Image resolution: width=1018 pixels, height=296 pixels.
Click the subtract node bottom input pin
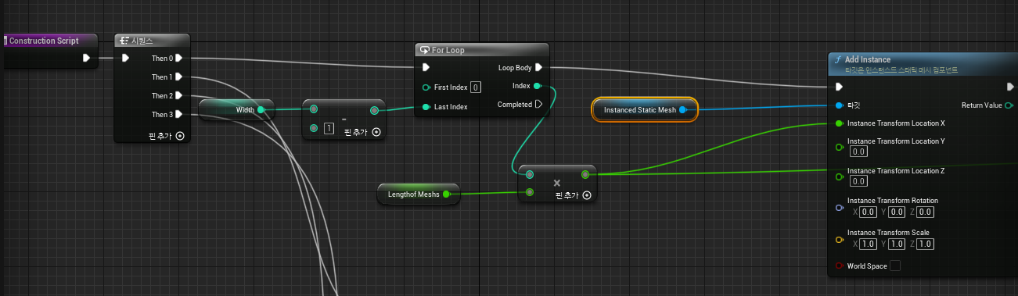pos(314,128)
